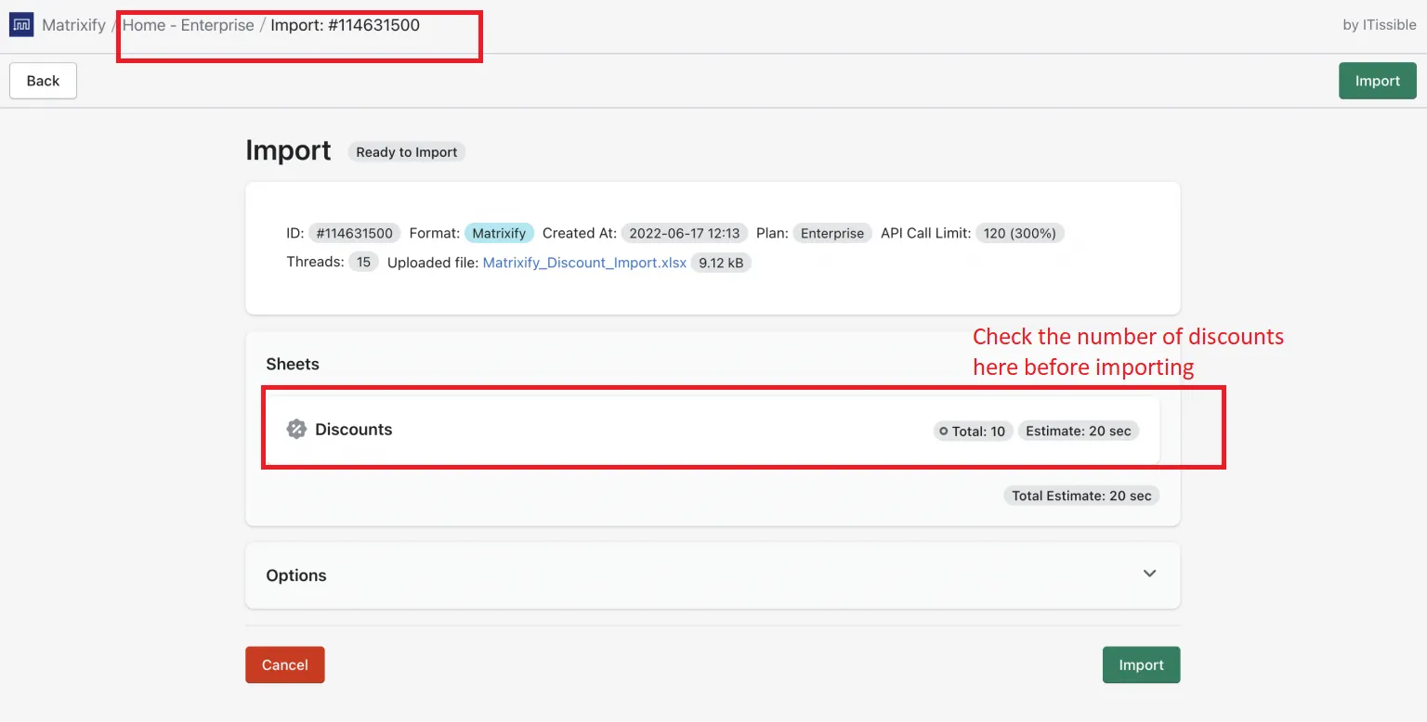Click the top-right green Import button
The height and width of the screenshot is (722, 1427).
pos(1378,81)
